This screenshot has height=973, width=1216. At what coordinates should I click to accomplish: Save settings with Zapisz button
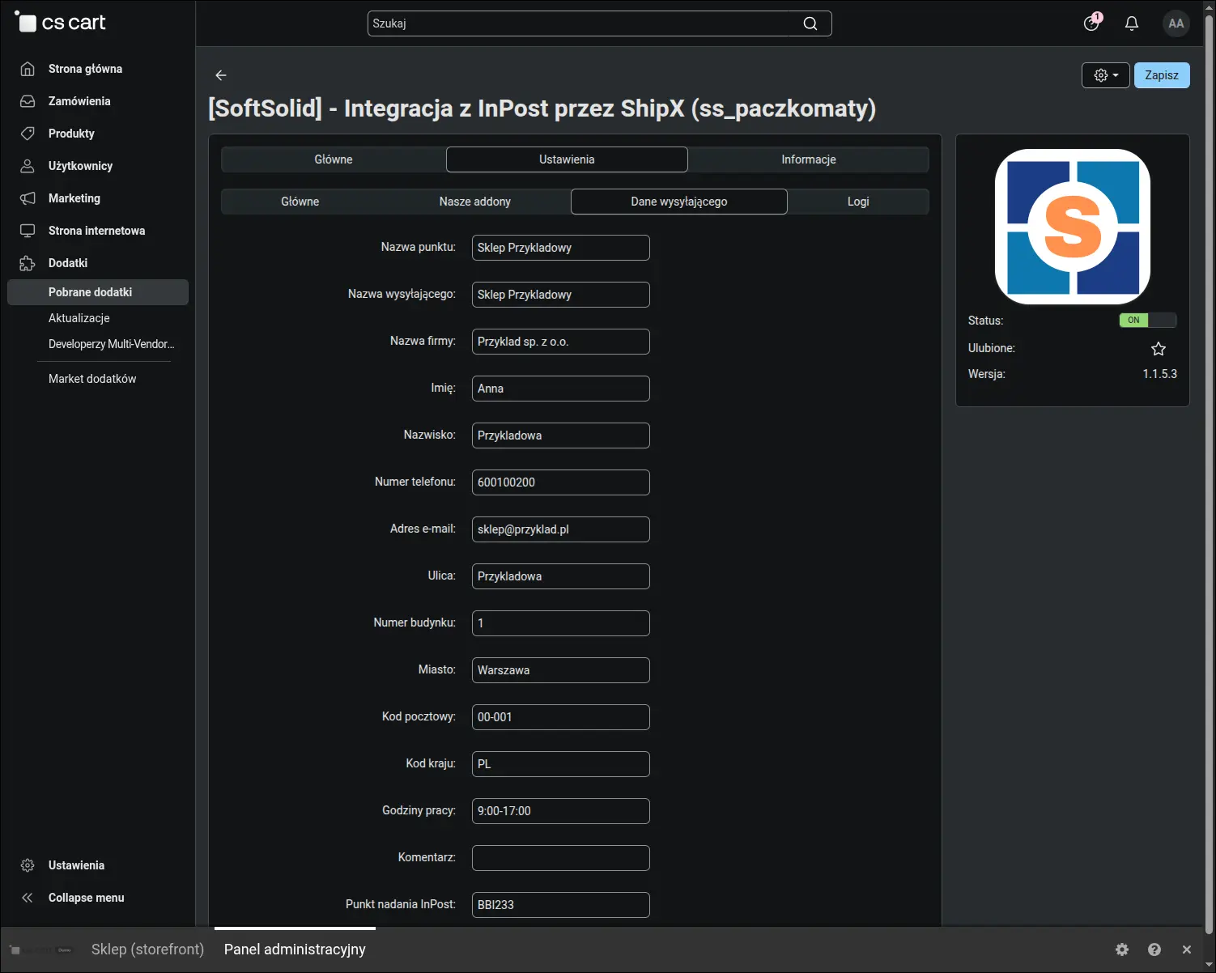point(1162,75)
